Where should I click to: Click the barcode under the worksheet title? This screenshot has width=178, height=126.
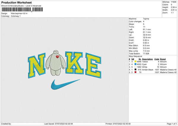(x=22, y=10)
